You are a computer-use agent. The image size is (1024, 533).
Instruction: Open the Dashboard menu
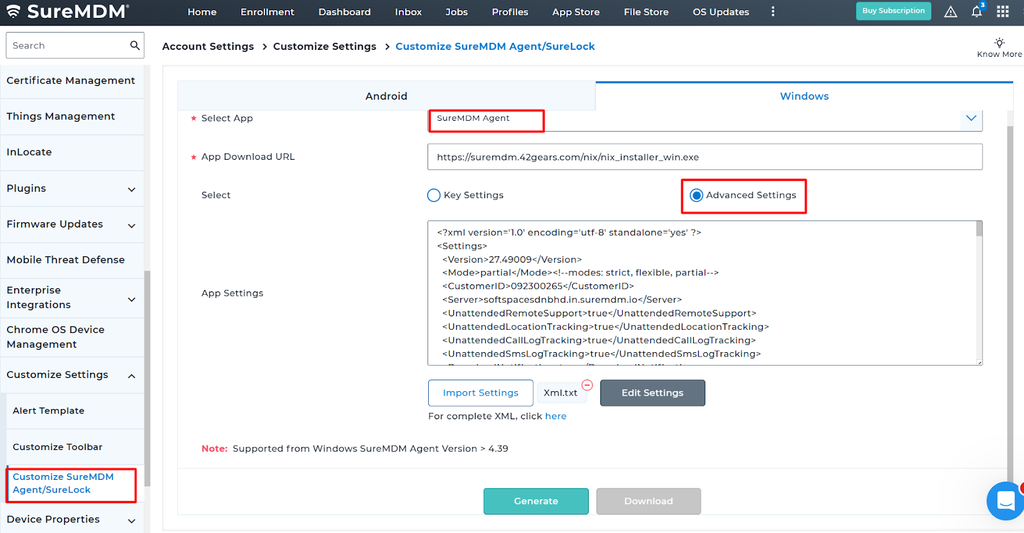344,12
